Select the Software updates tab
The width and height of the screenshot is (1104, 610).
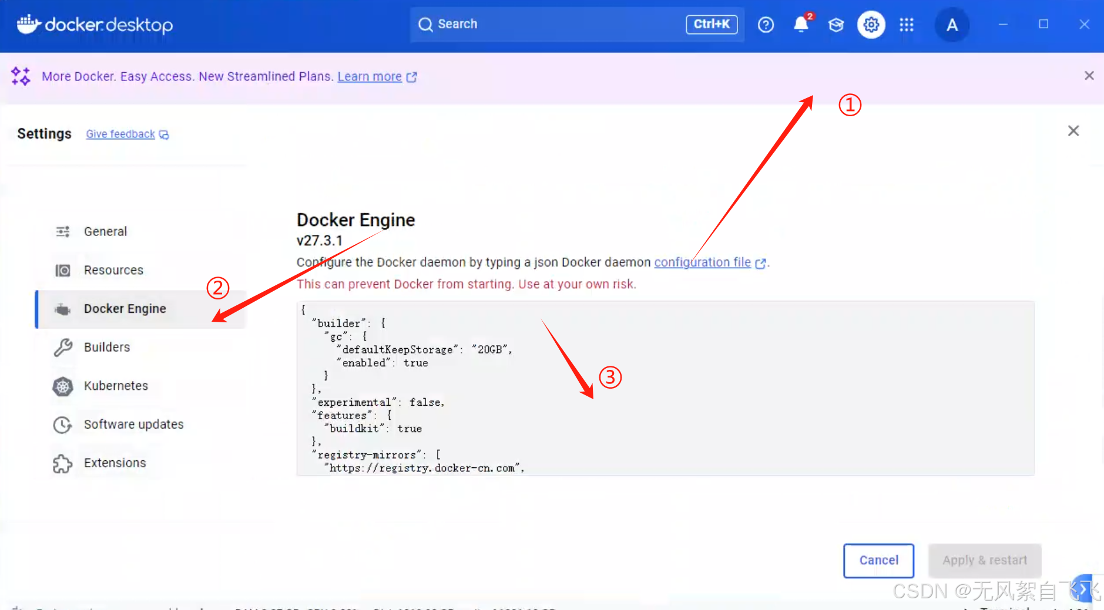(141, 424)
